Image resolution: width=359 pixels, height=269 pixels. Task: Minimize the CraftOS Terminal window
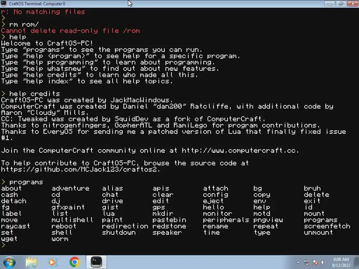coord(330,4)
